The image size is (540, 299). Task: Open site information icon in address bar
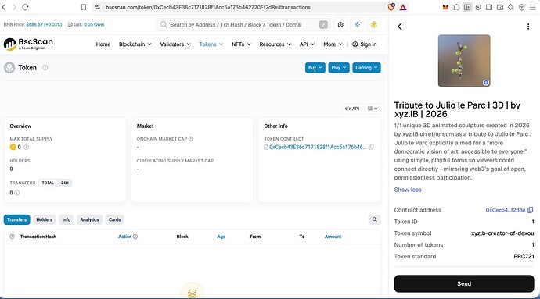pos(98,7)
